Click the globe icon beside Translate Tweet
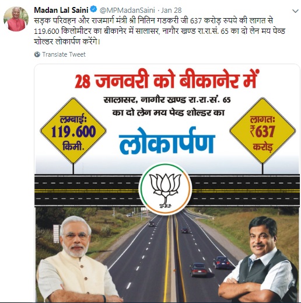This screenshot has height=303, width=301. 37,54
